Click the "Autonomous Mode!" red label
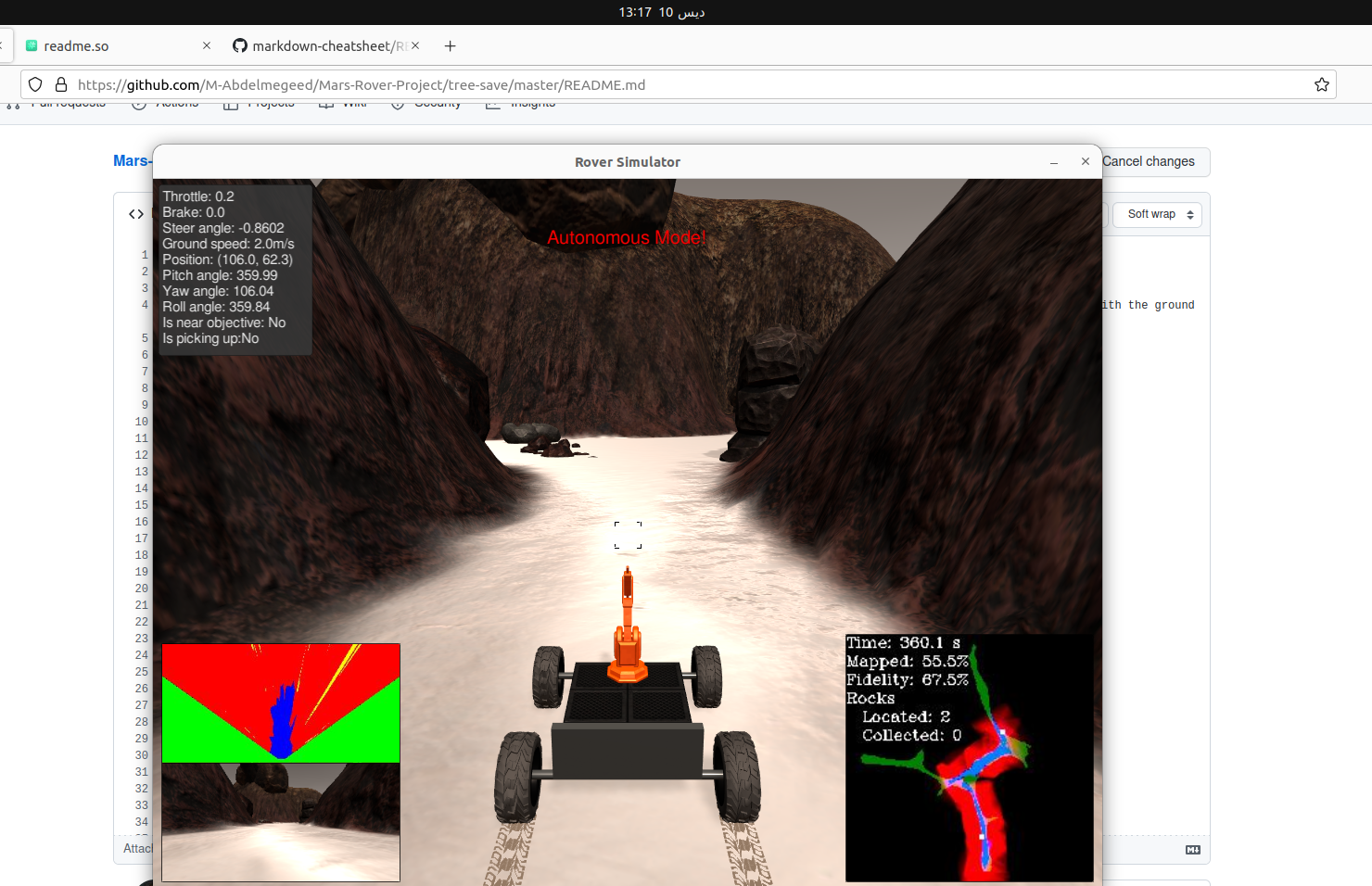This screenshot has height=886, width=1372. point(627,237)
